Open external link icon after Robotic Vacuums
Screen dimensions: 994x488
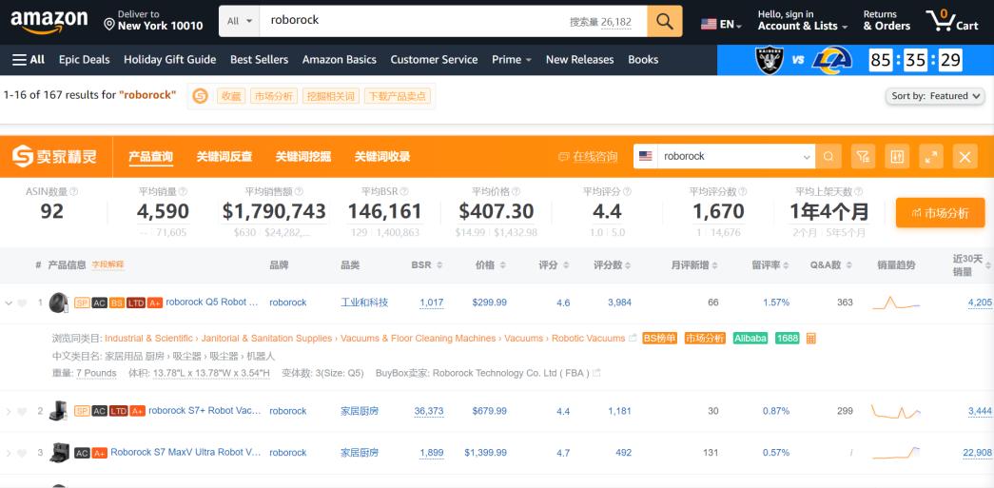632,339
